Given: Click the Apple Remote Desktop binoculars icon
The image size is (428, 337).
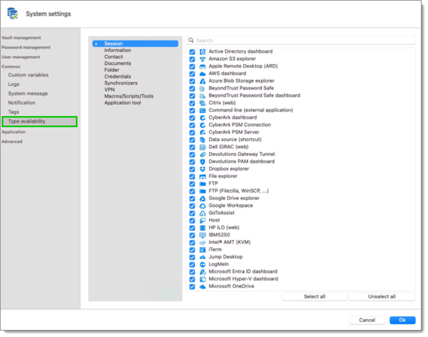Looking at the screenshot, I should point(202,66).
